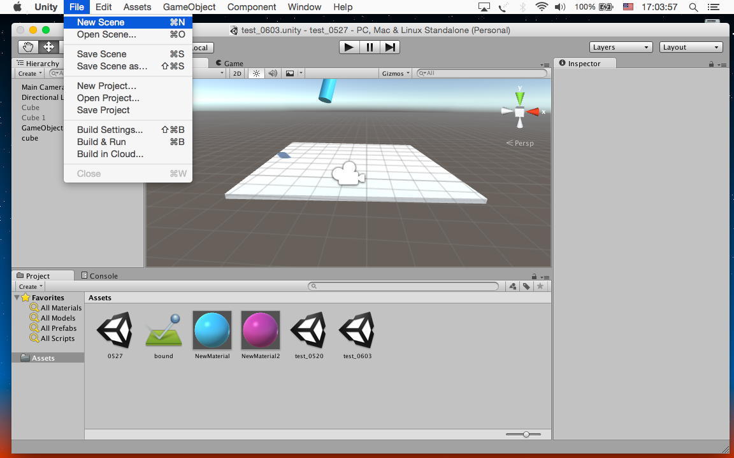Click camera gizmo in Scene view
The width and height of the screenshot is (734, 458).
[x=349, y=173]
